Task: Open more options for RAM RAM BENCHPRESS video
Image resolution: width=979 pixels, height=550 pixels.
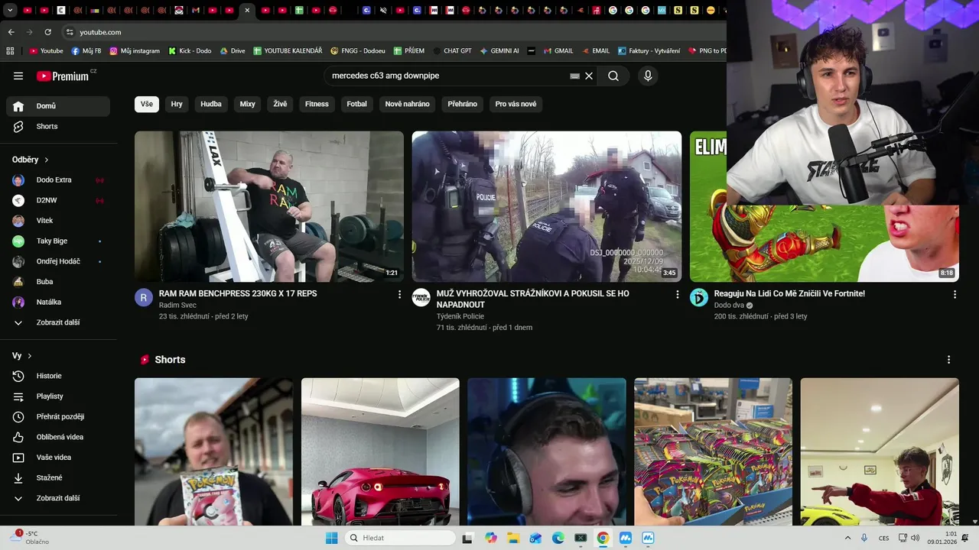Action: [x=399, y=294]
